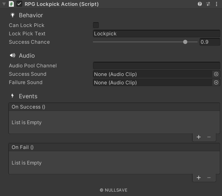Click the RPG Lockpick Action title

[62, 4]
